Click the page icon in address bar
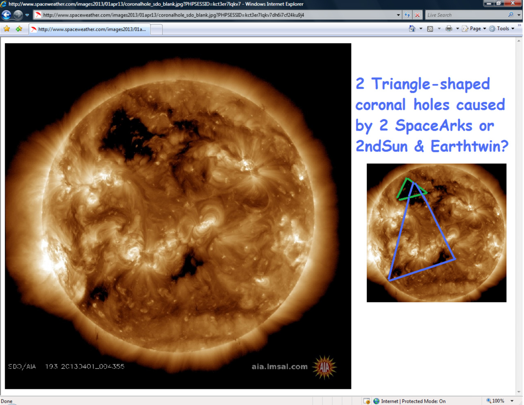 [x=38, y=15]
